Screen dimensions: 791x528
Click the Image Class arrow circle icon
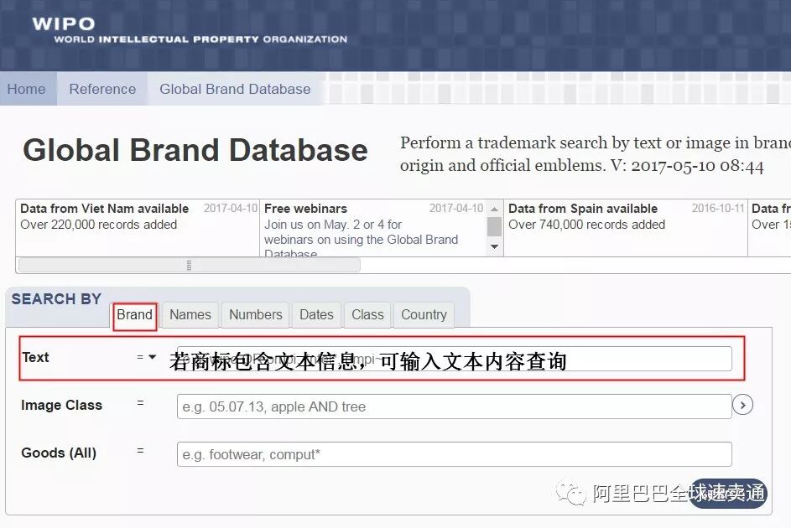click(x=742, y=405)
